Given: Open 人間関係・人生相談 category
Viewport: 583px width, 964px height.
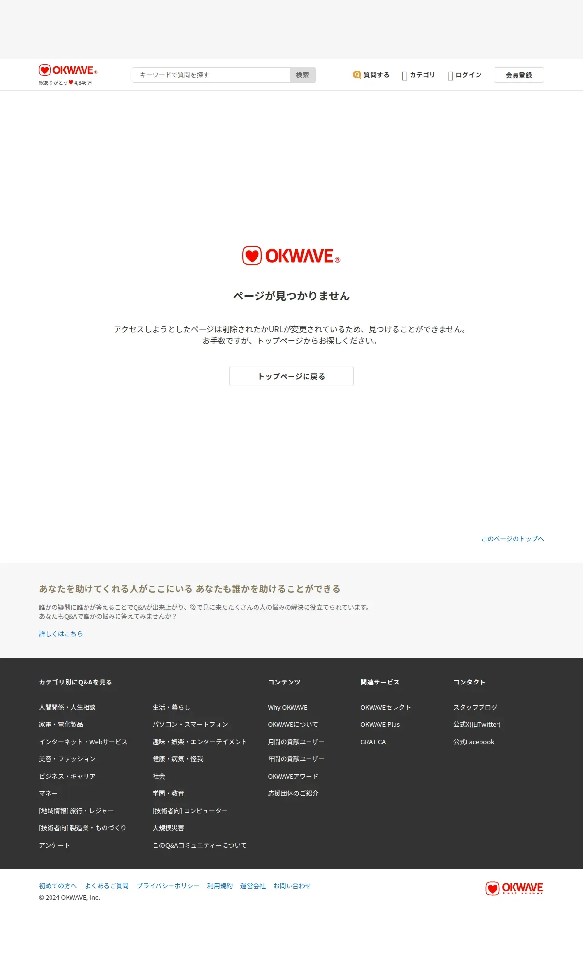Looking at the screenshot, I should click(67, 707).
